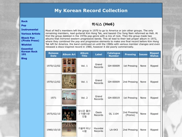Open the Rock category link
182x137 pixels.
[x=24, y=21]
